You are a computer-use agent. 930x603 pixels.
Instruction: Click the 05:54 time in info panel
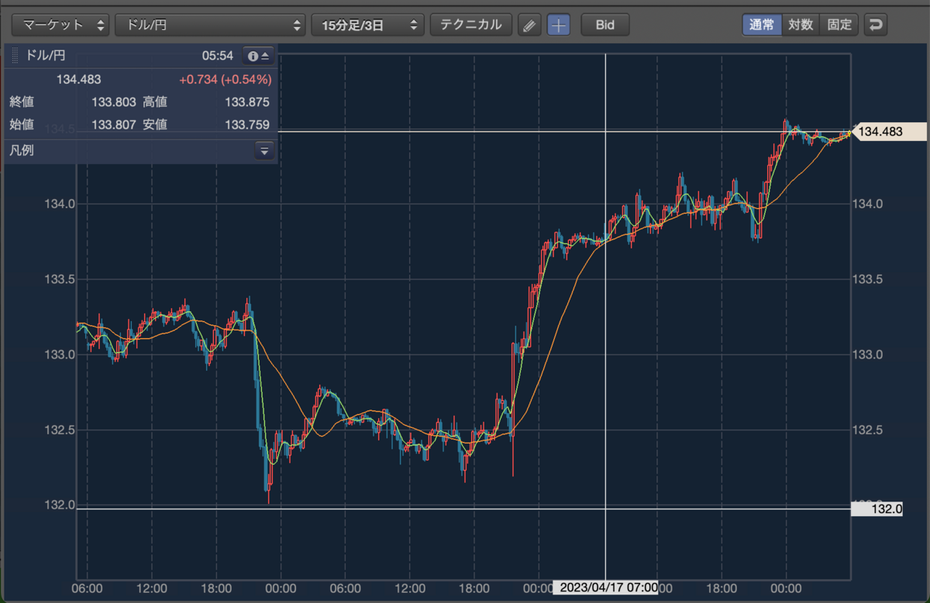(218, 56)
